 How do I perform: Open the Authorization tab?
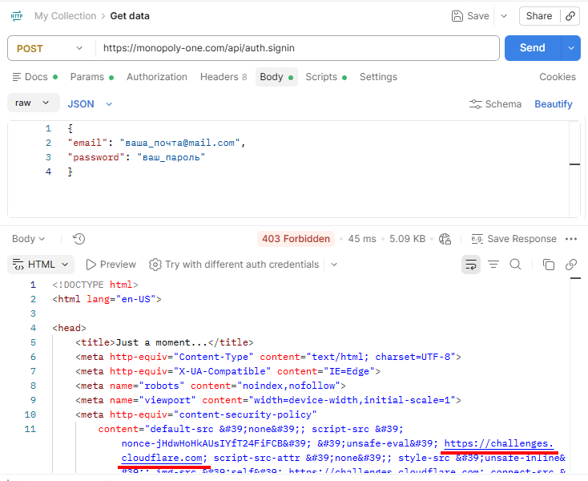click(x=157, y=77)
